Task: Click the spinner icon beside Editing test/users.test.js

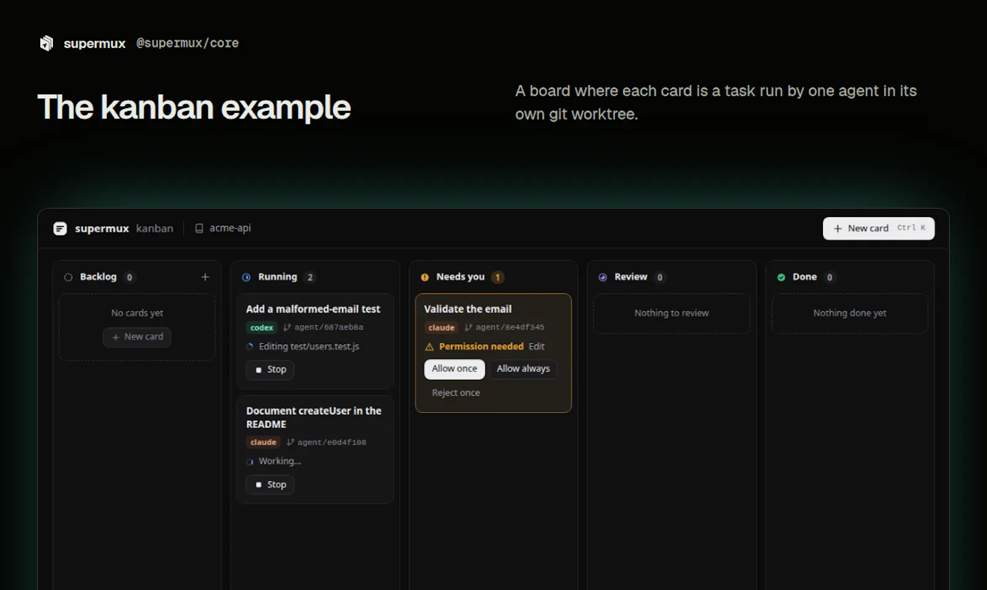Action: [250, 346]
